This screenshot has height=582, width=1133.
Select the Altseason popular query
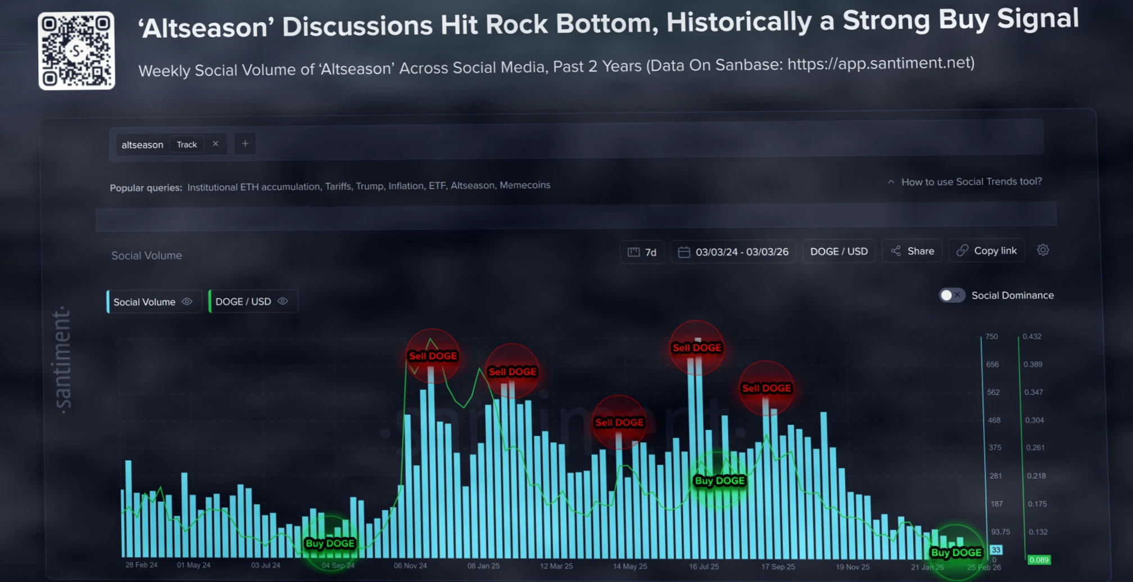pyautogui.click(x=473, y=185)
